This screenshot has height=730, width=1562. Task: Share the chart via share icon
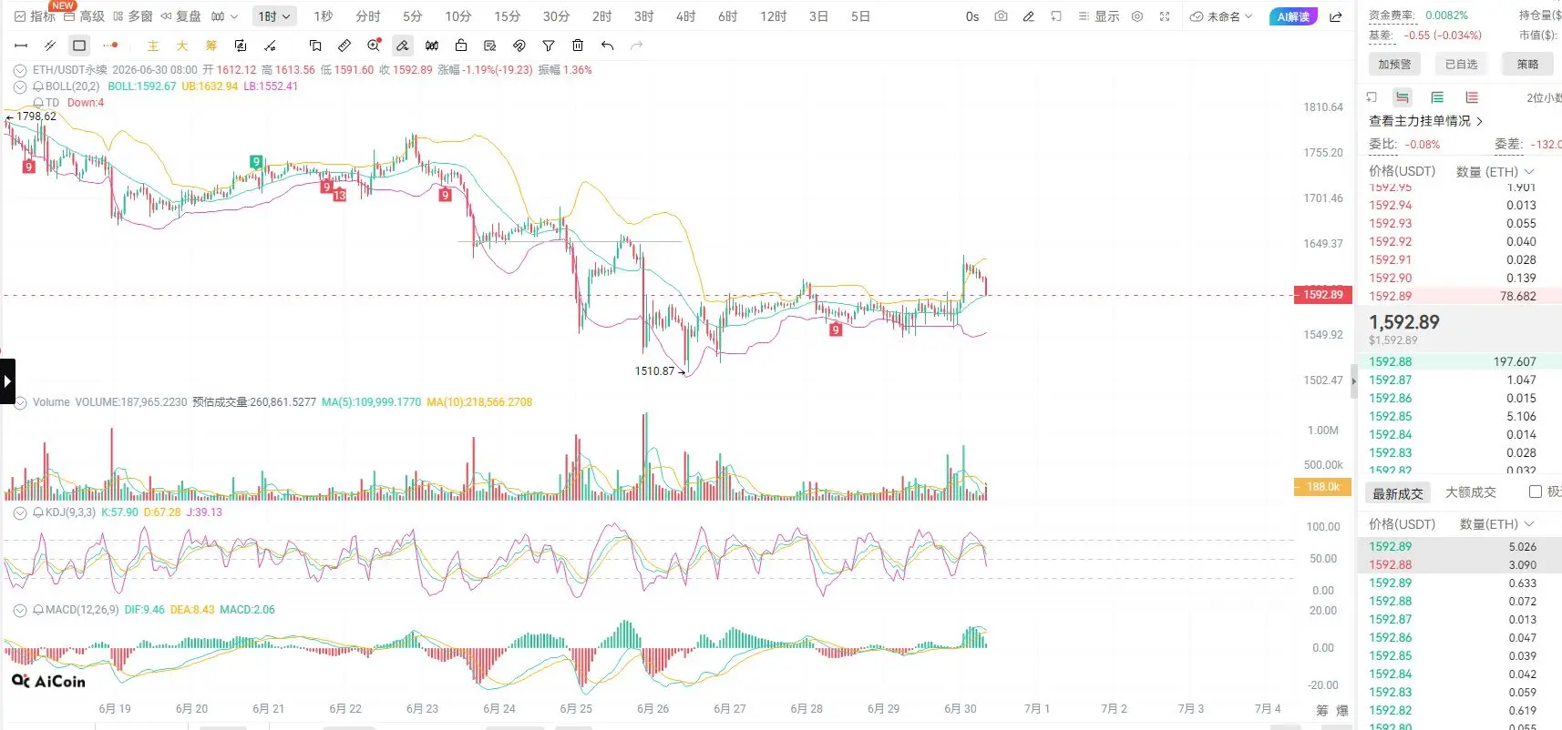pyautogui.click(x=1336, y=16)
